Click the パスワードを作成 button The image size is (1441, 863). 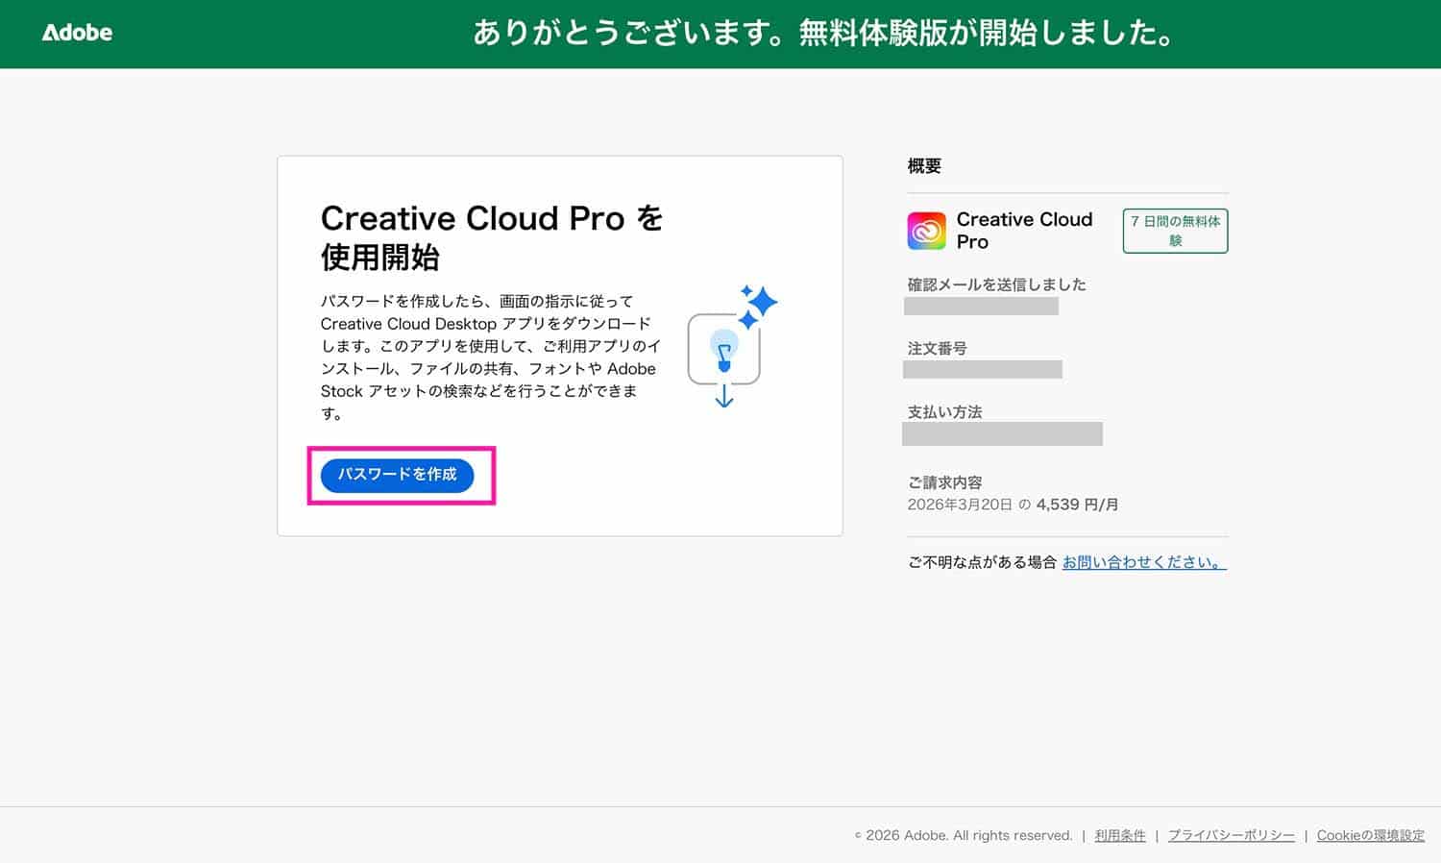point(398,475)
